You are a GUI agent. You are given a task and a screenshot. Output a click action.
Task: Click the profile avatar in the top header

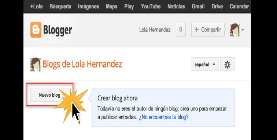235,30
